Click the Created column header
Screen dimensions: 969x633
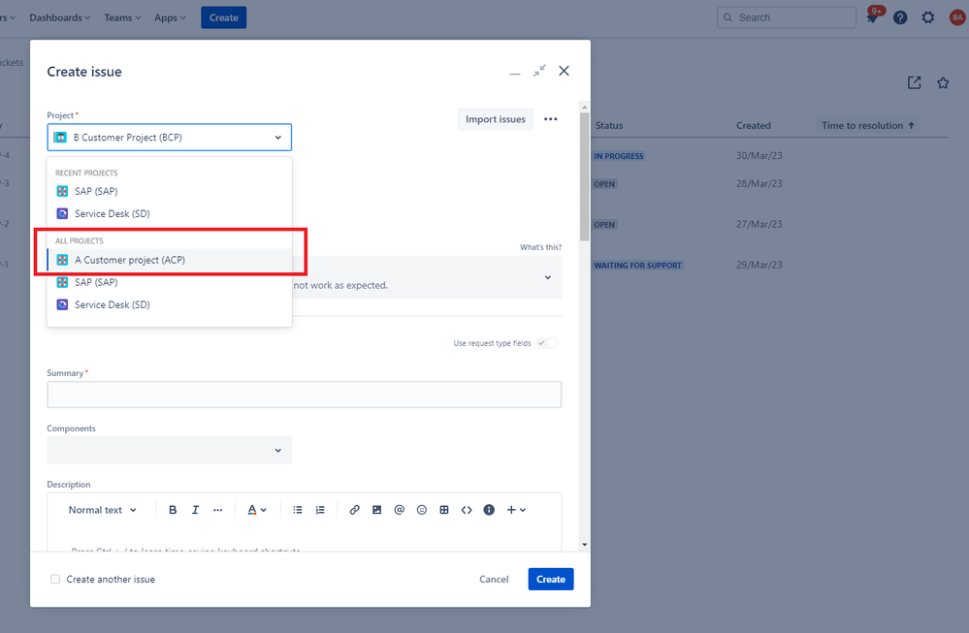(x=754, y=125)
